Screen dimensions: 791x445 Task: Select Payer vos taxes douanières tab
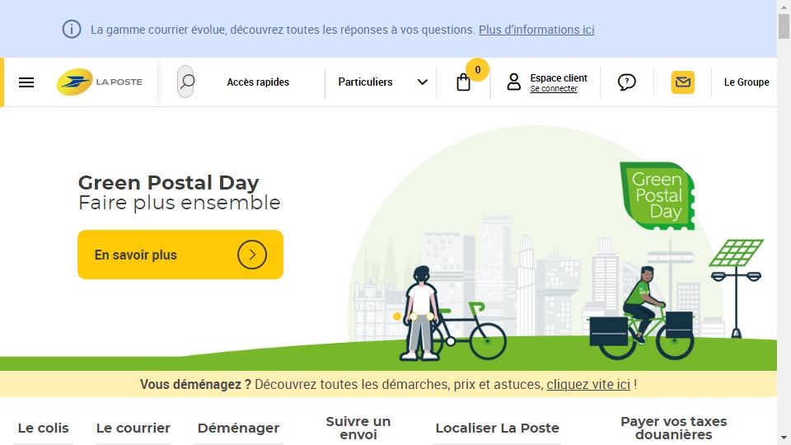click(x=673, y=428)
